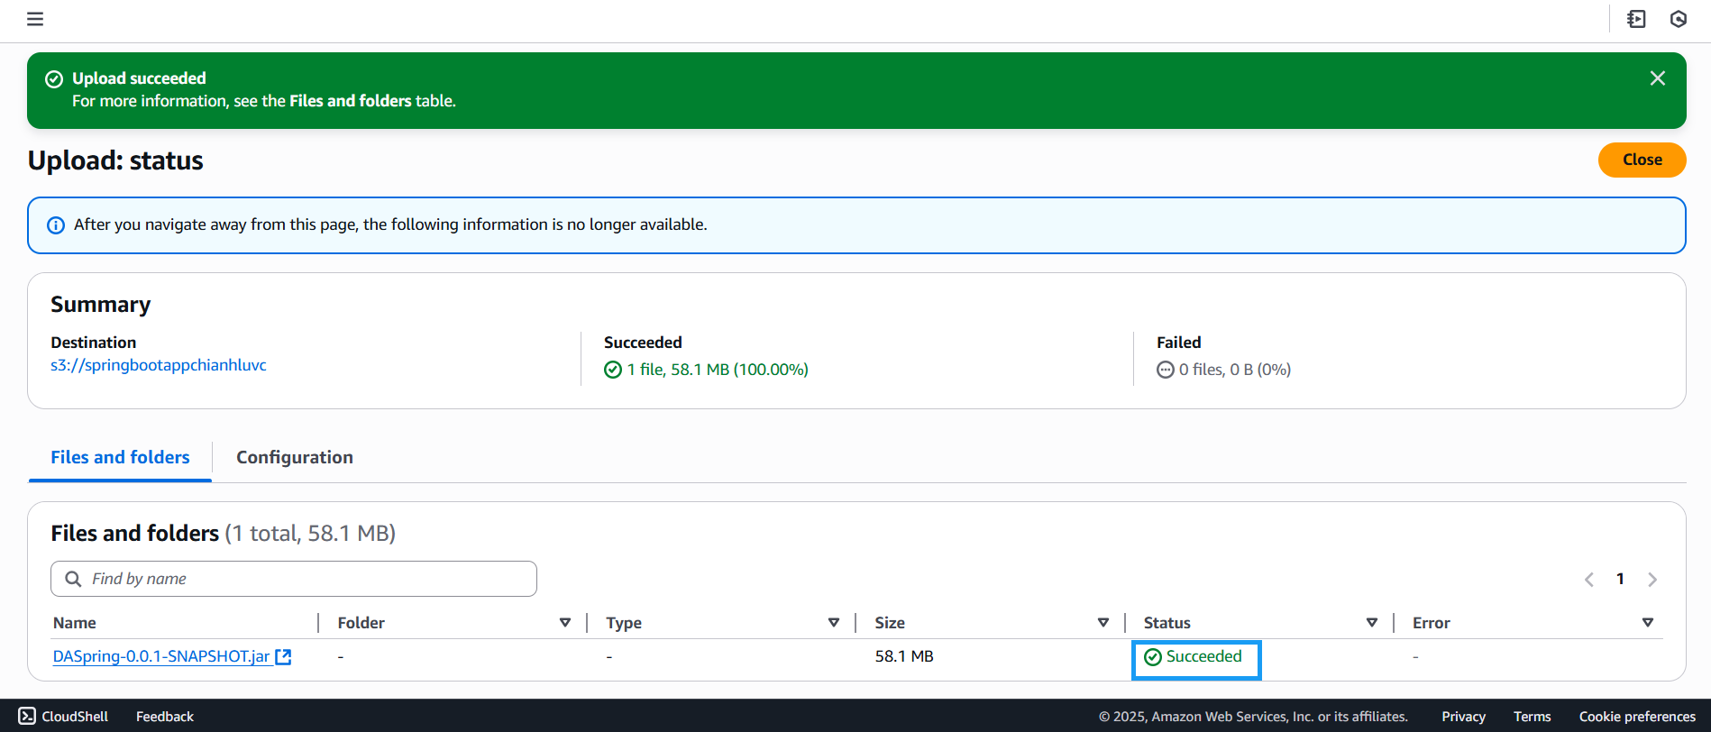Go to next page of files

coord(1652,579)
